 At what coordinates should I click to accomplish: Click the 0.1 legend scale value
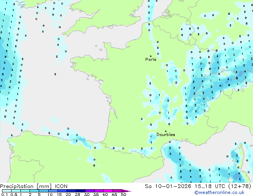point(4,194)
